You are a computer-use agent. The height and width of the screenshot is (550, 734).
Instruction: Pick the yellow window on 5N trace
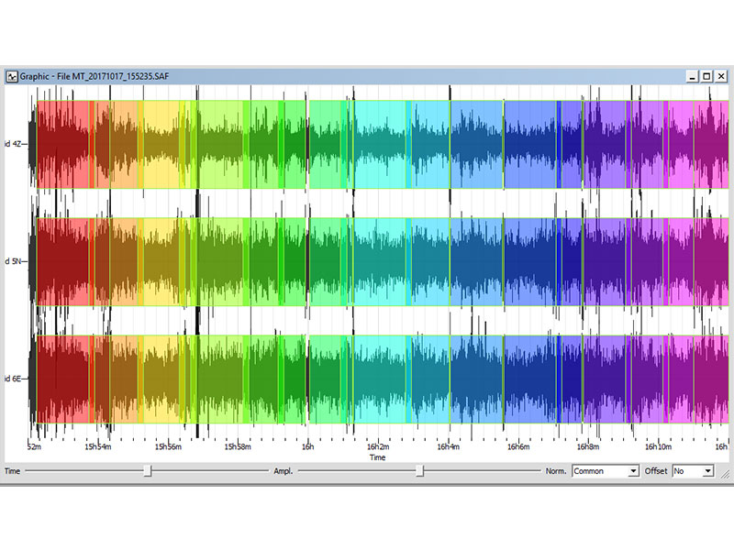[x=161, y=261]
